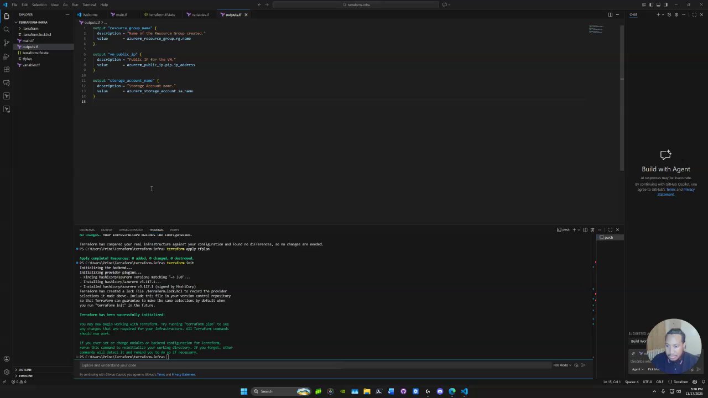Switch to the Welcome tab

tap(90, 15)
